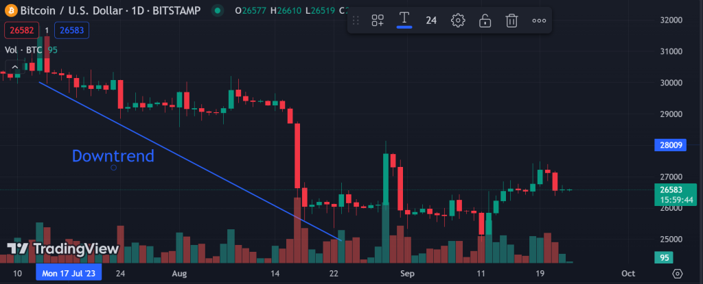The height and width of the screenshot is (284, 703).
Task: Delete drawing with trash icon
Action: (x=511, y=20)
